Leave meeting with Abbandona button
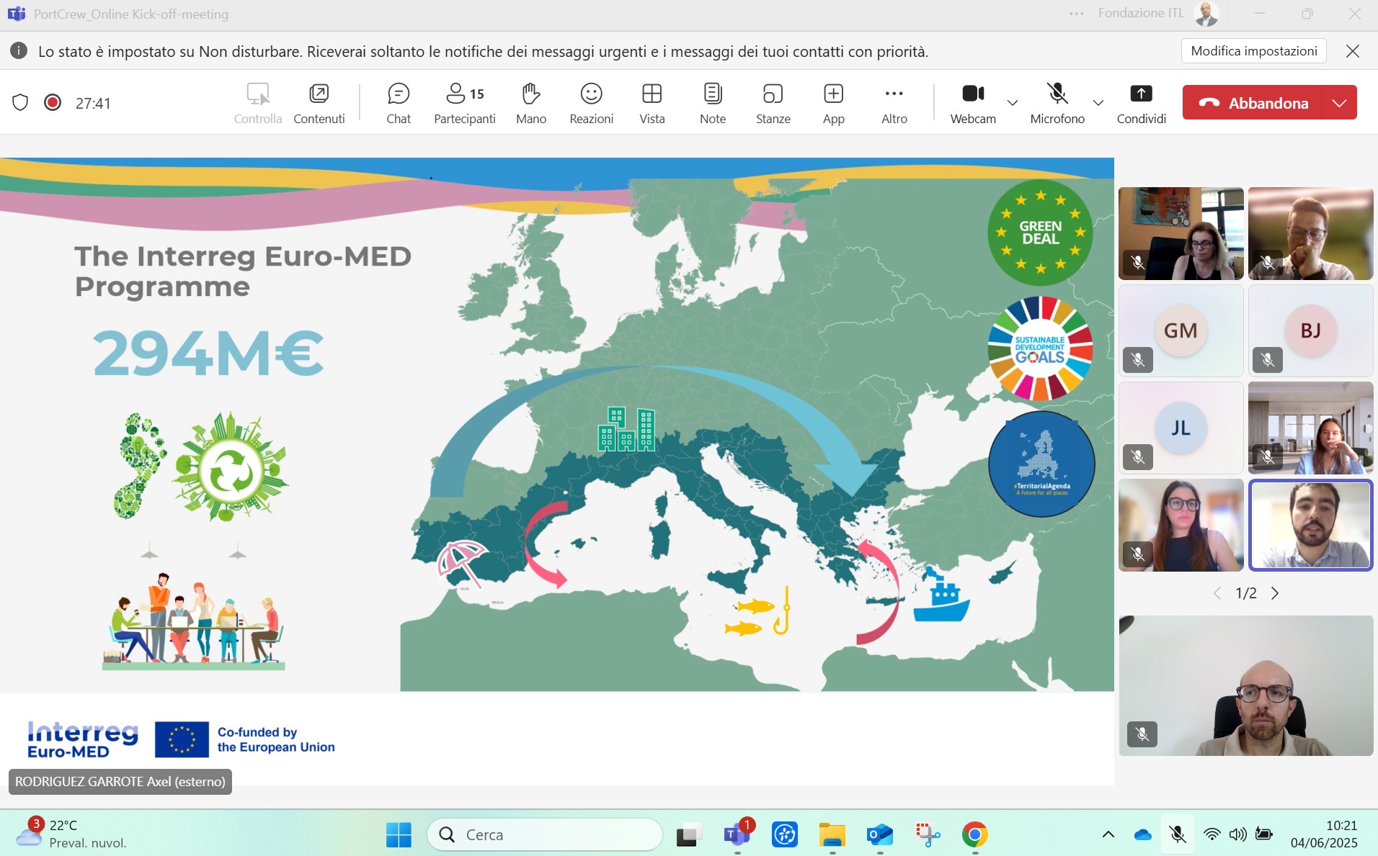Image resolution: width=1378 pixels, height=856 pixels. tap(1253, 103)
